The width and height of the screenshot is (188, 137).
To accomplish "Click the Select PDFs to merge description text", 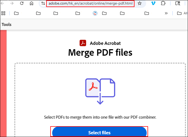I will (100, 117).
